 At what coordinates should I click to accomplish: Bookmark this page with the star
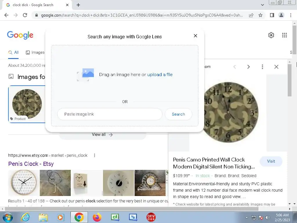tap(260, 15)
